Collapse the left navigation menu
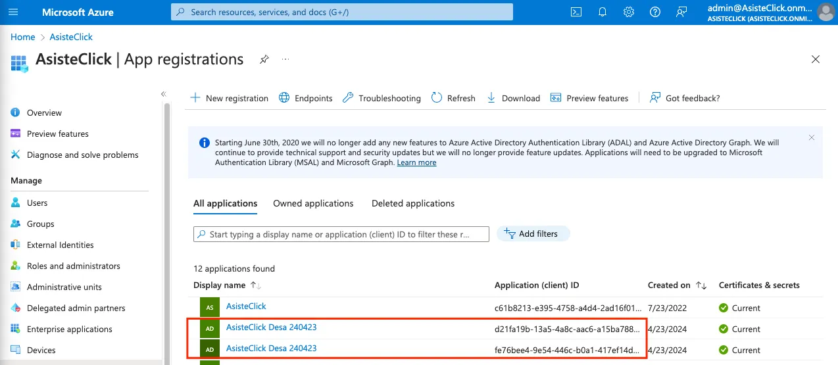 [x=164, y=94]
